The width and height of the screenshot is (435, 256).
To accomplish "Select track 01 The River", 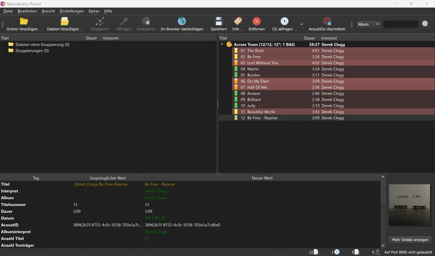I will tap(333, 51).
